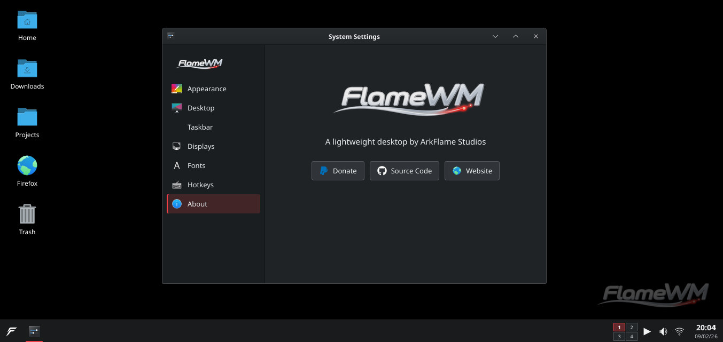Close the System Settings window
Screen dimensions: 723x342
(536, 36)
